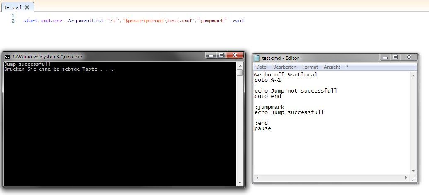The image size is (429, 195).
Task: Click the 'goto %~1' line in Notepad
Action: (x=268, y=80)
